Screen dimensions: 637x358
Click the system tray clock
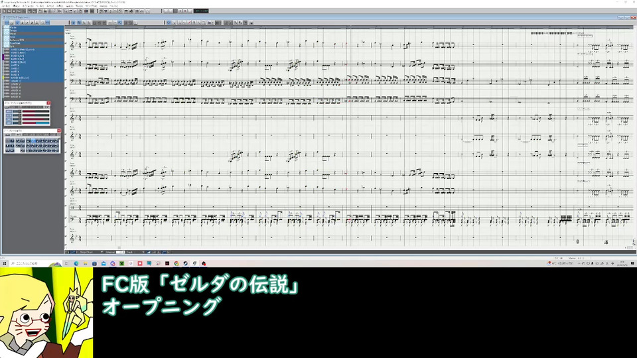click(x=622, y=263)
